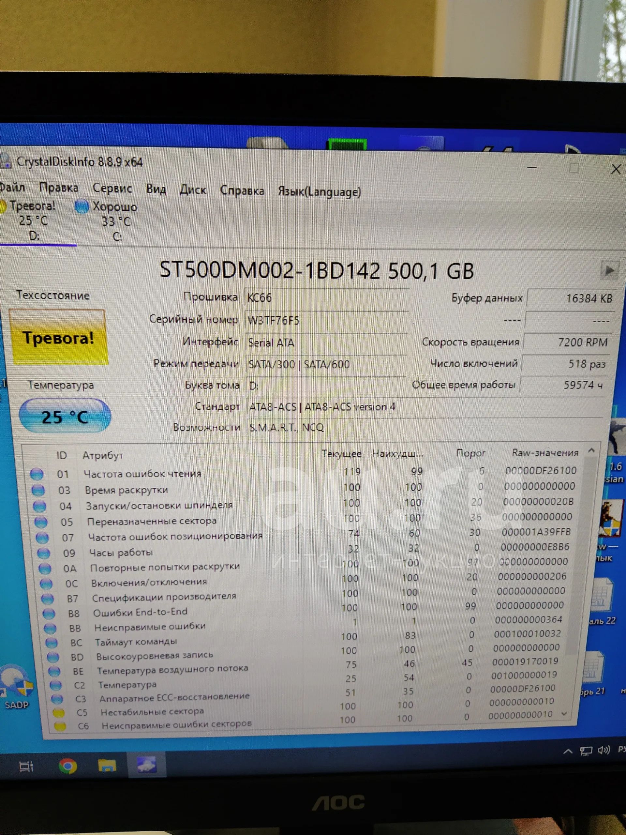Click the volume icon in system tray

click(604, 751)
